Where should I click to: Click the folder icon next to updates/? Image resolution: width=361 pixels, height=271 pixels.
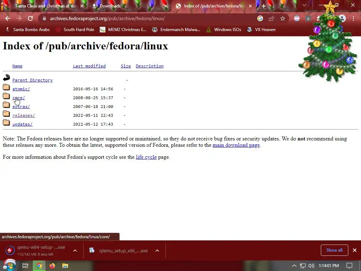(6, 122)
